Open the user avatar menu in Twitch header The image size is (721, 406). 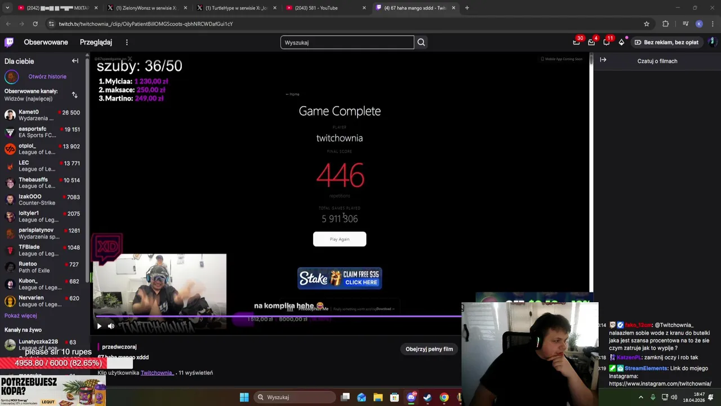pyautogui.click(x=711, y=42)
